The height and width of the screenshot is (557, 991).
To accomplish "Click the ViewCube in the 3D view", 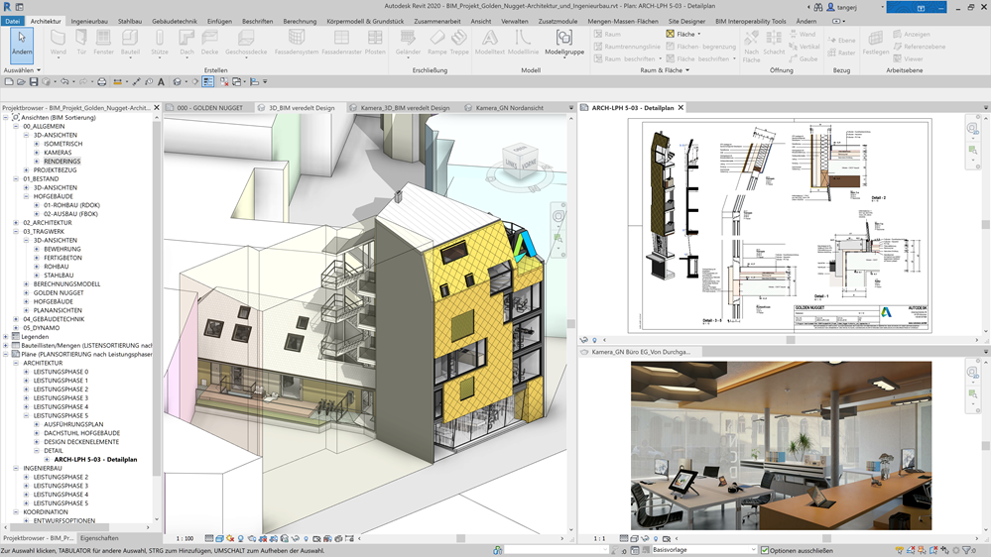I will click(x=520, y=161).
